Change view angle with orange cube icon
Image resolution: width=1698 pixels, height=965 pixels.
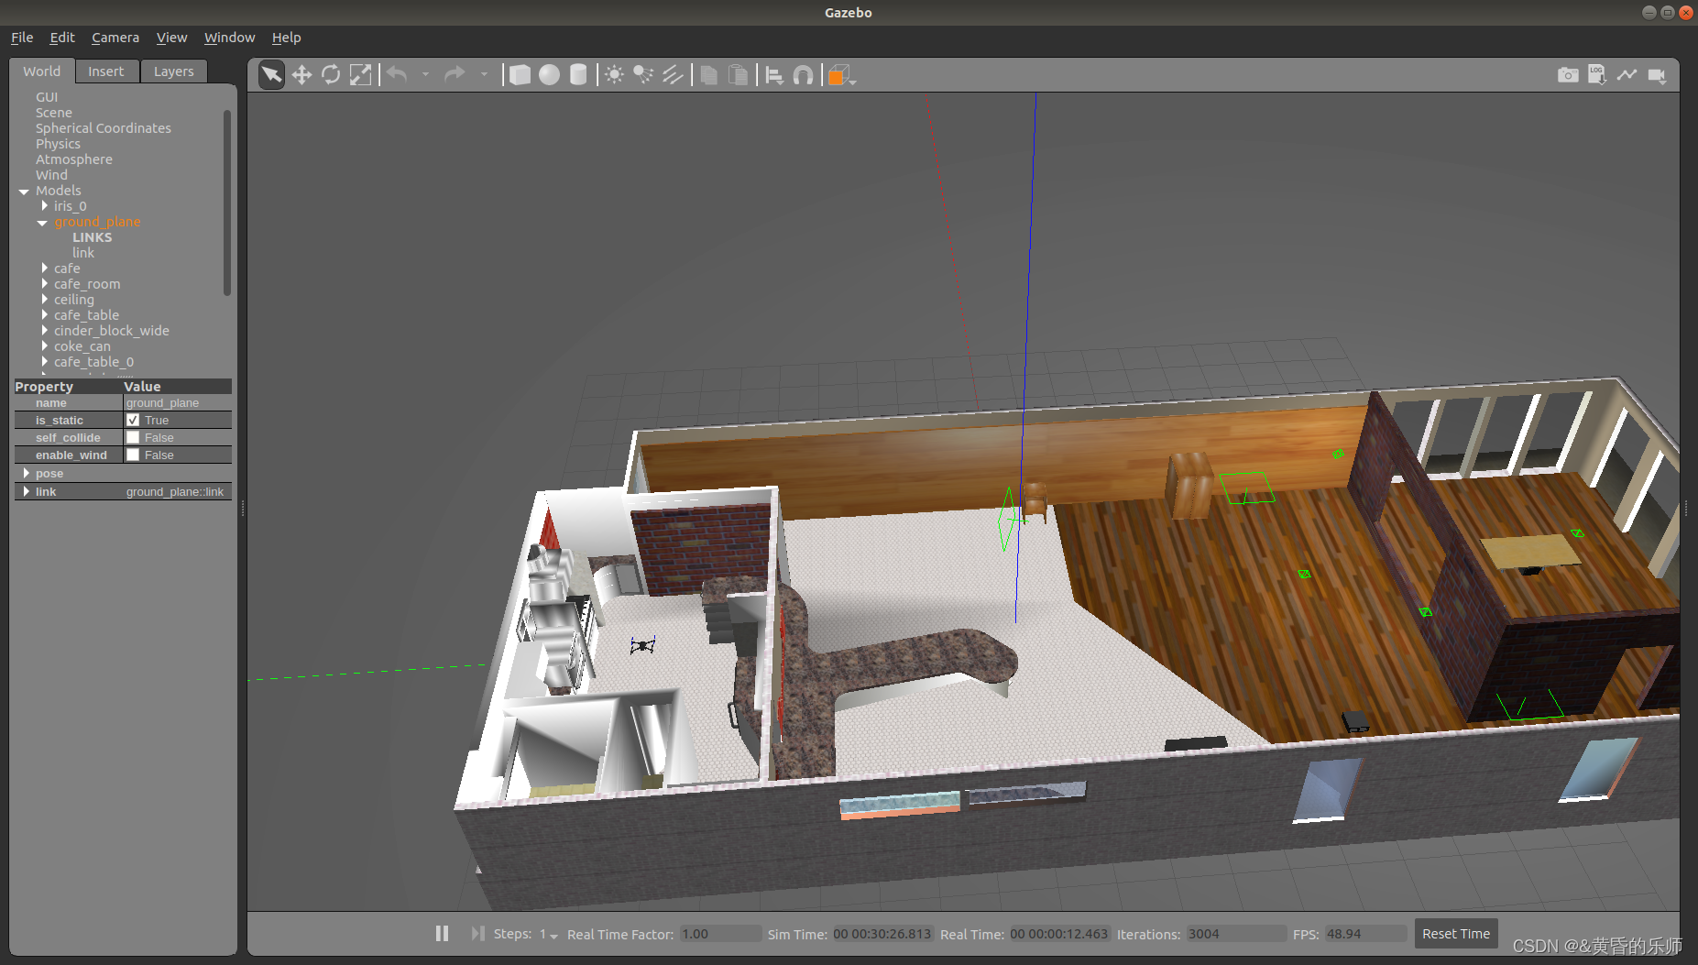(x=840, y=76)
